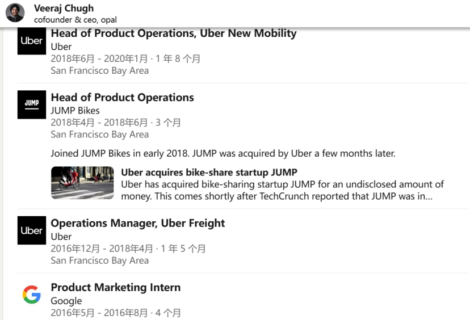Click the Veeraj Chugh name header
470x320 pixels.
tap(64, 8)
